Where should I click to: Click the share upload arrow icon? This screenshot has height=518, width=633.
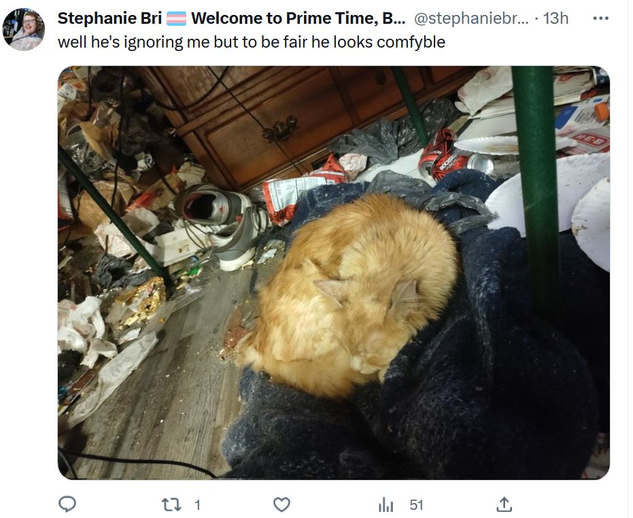[x=504, y=504]
